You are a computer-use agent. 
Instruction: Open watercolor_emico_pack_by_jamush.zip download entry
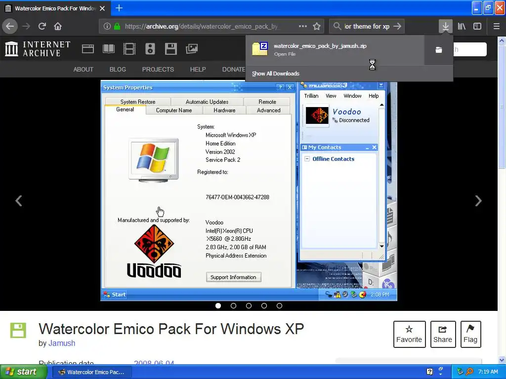[335, 50]
